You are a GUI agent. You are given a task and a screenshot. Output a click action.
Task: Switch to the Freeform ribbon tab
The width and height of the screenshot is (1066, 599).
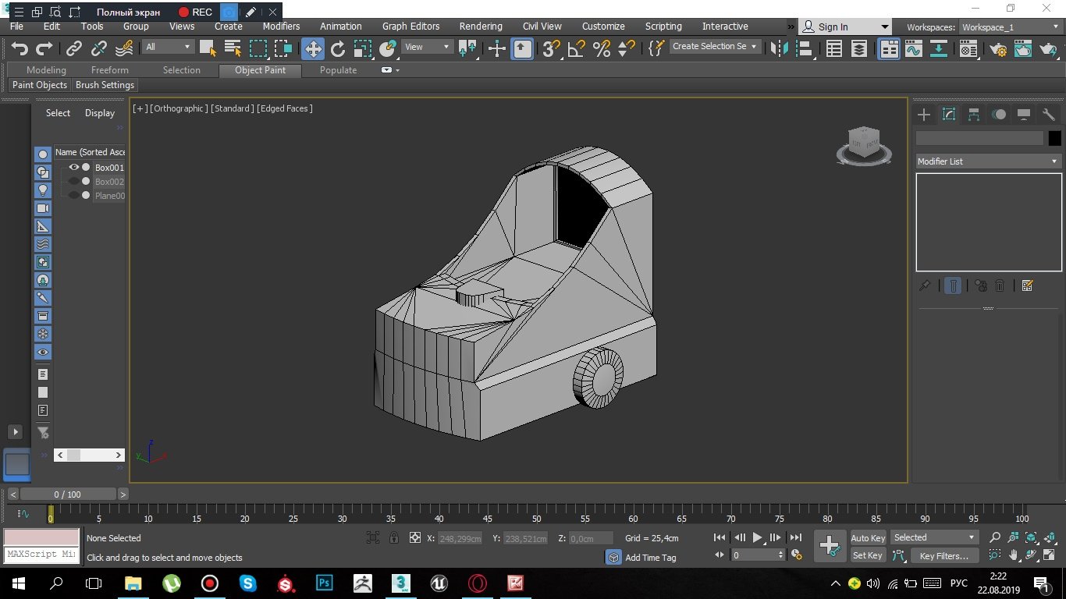(x=110, y=70)
